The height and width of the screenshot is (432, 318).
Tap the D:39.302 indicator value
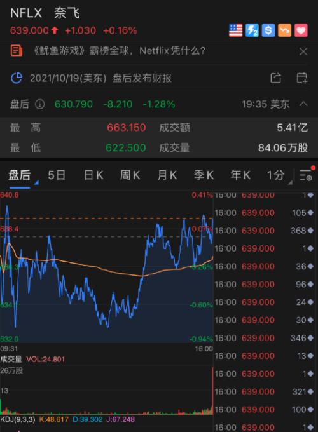87,419
